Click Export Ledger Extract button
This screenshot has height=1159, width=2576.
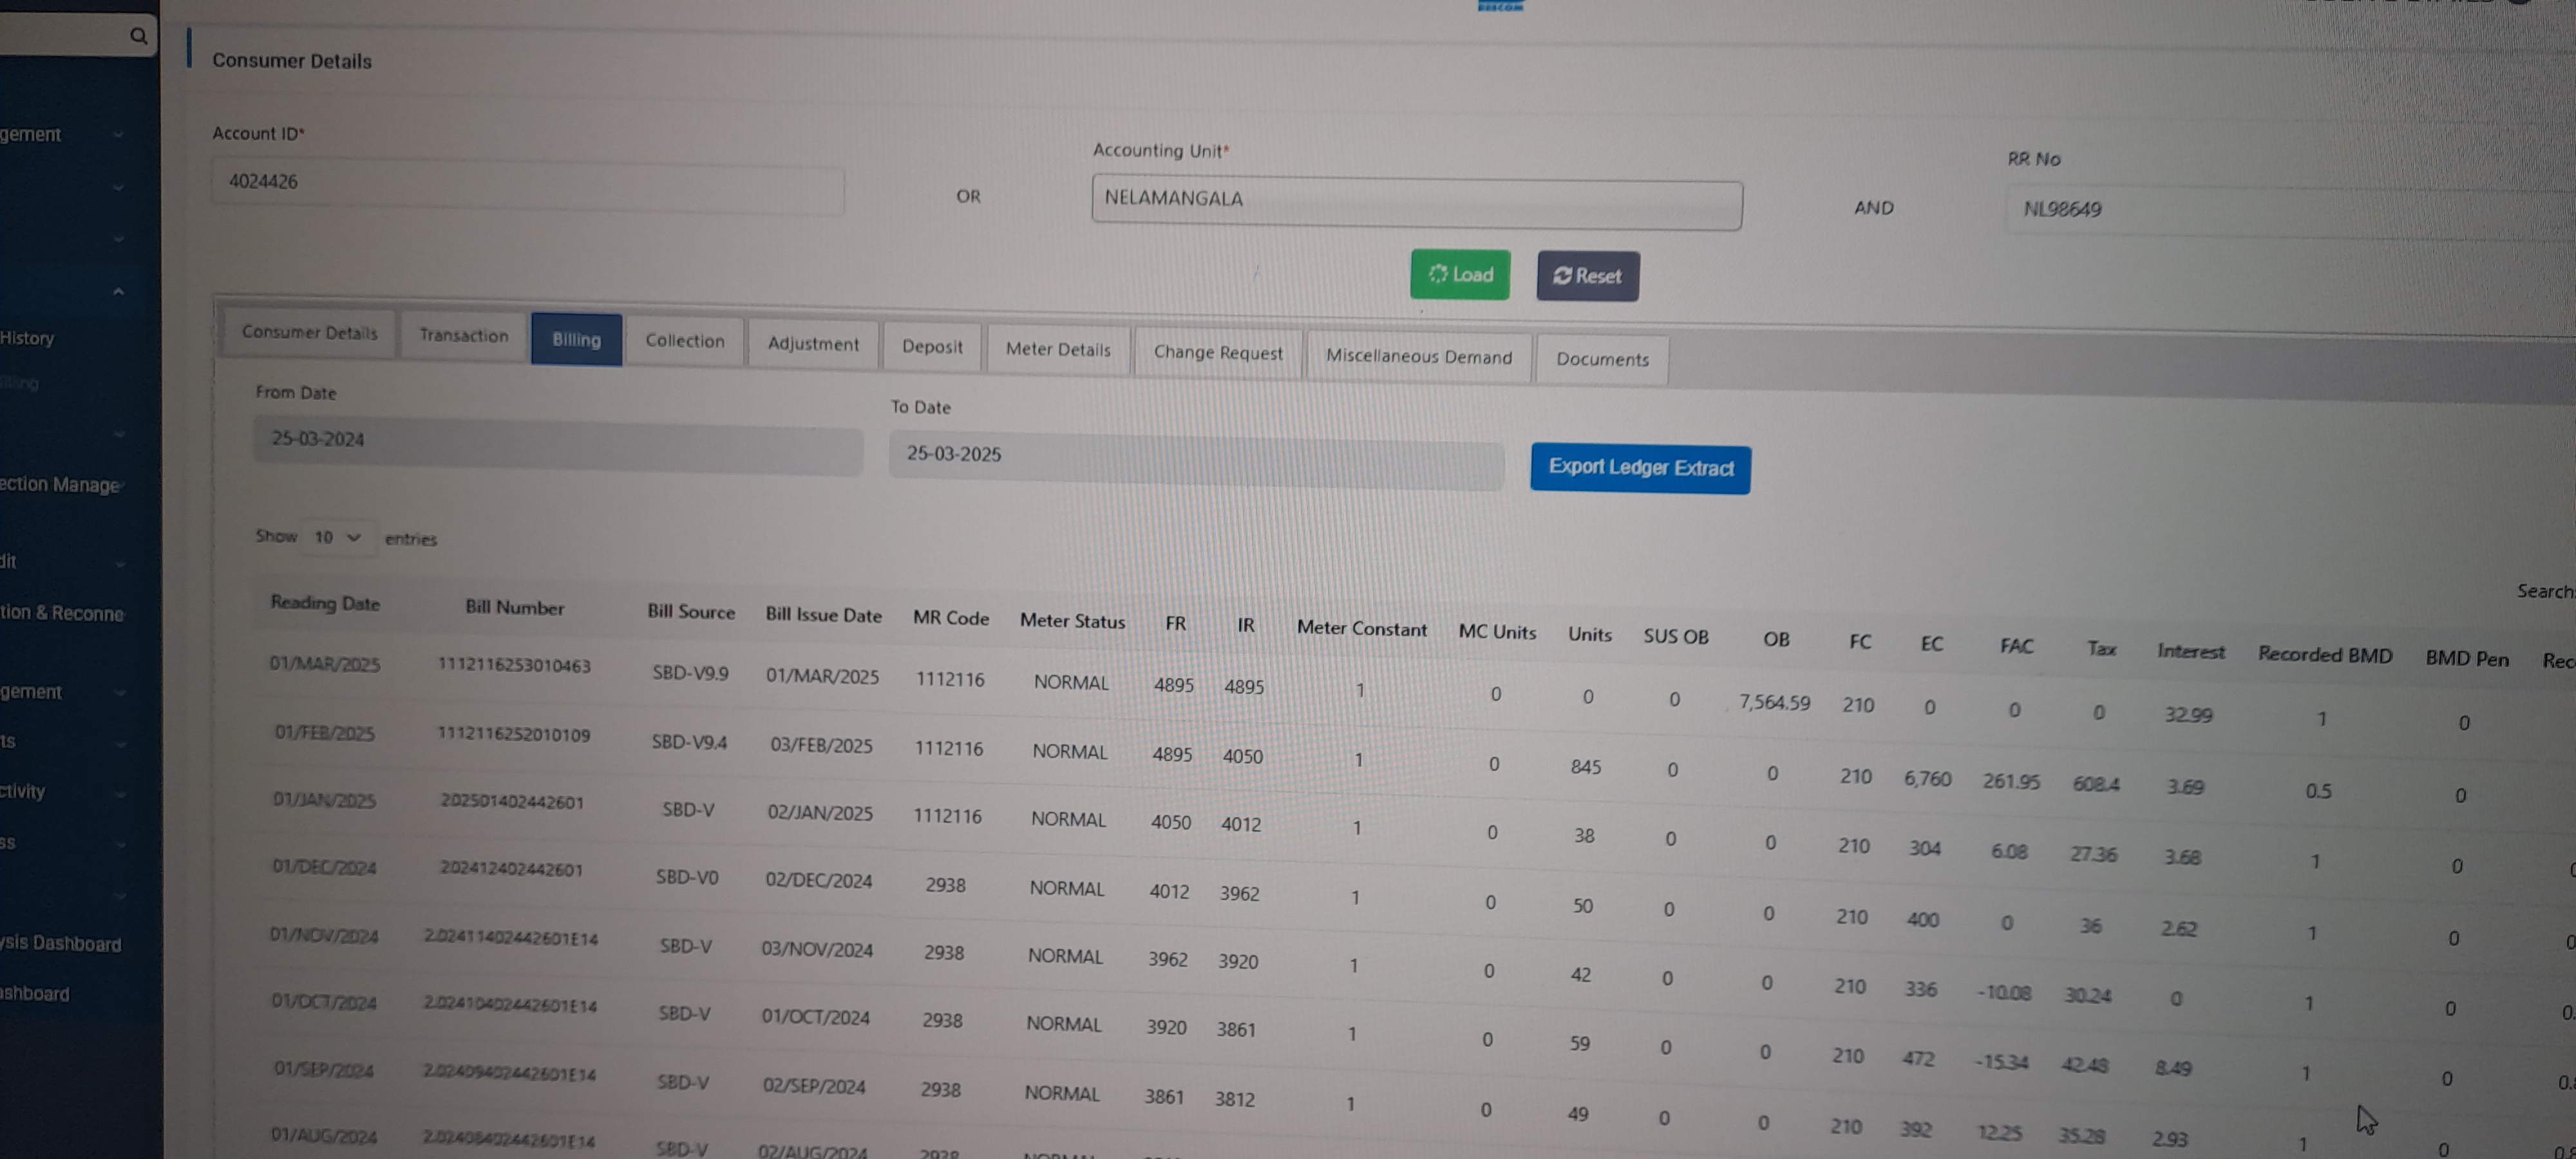[1640, 468]
